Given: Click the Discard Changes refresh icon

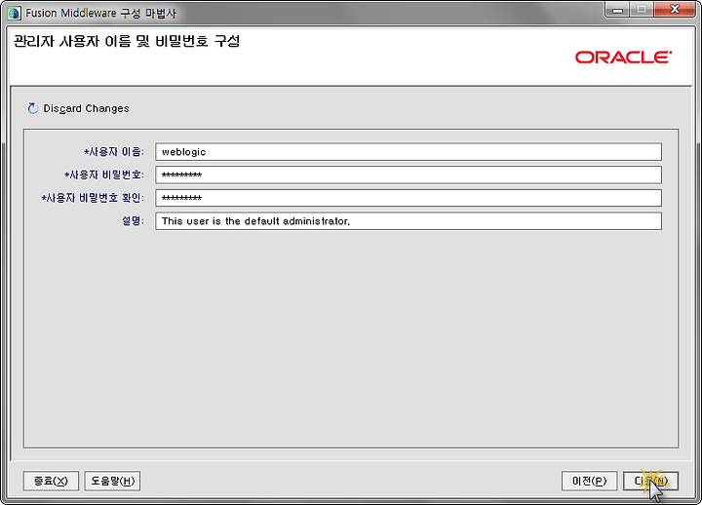Looking at the screenshot, I should pyautogui.click(x=33, y=108).
